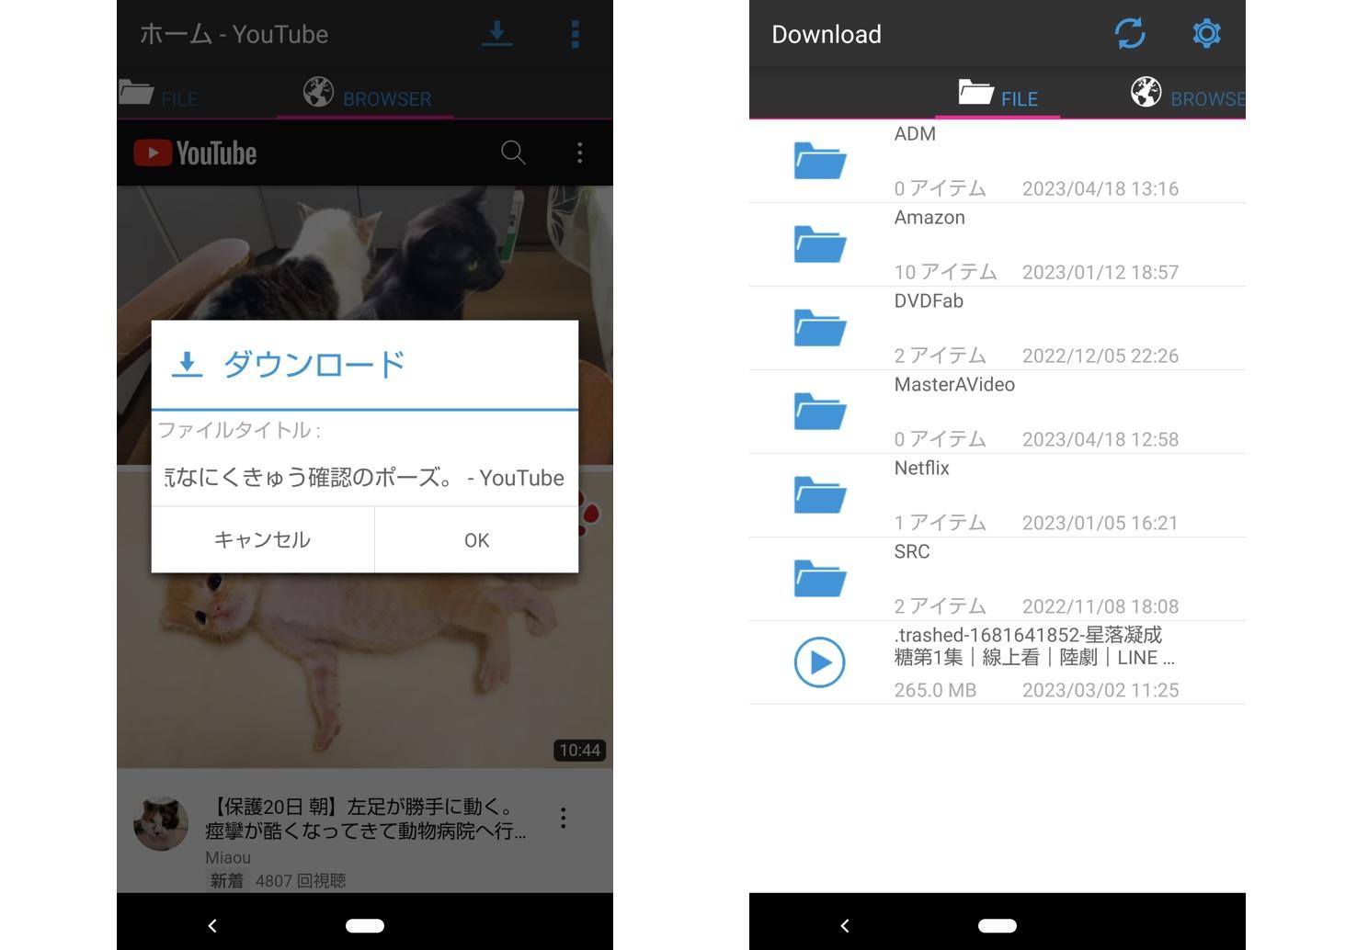Click the date 2023/01/12 18:57
Viewport: 1357px width, 950px height.
pyautogui.click(x=1100, y=272)
